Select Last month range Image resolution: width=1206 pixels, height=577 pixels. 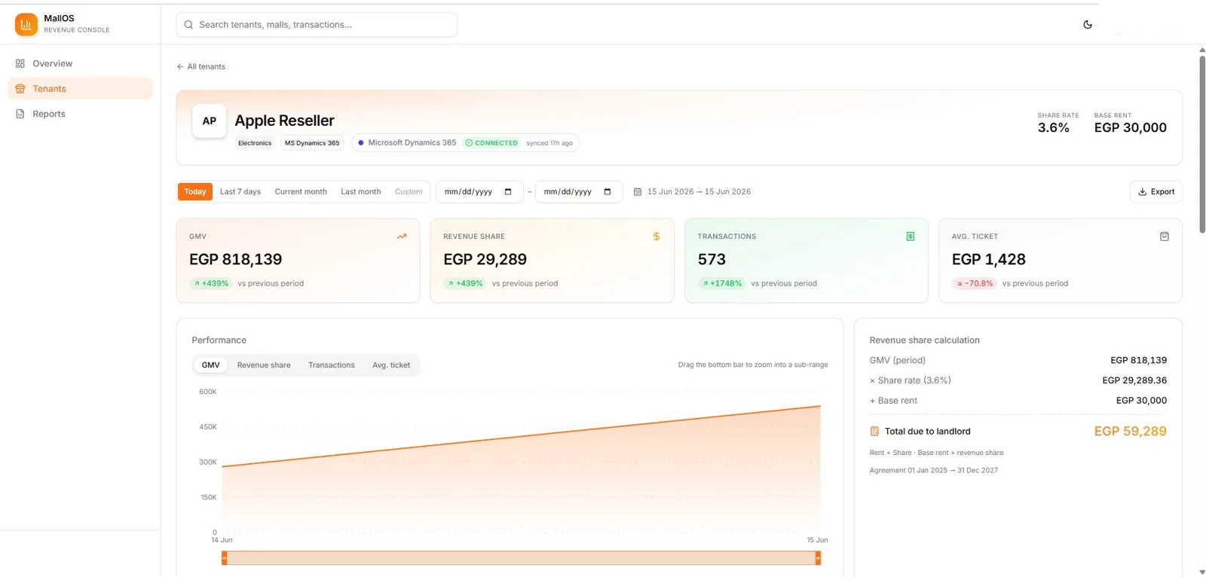361,191
